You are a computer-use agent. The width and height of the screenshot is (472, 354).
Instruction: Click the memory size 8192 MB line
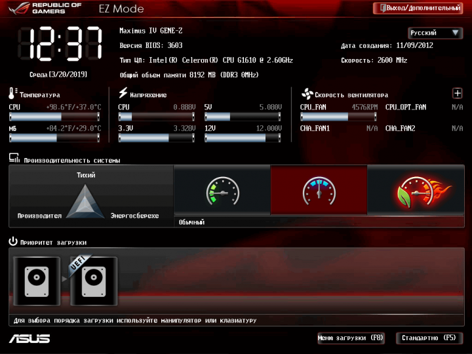(x=189, y=75)
